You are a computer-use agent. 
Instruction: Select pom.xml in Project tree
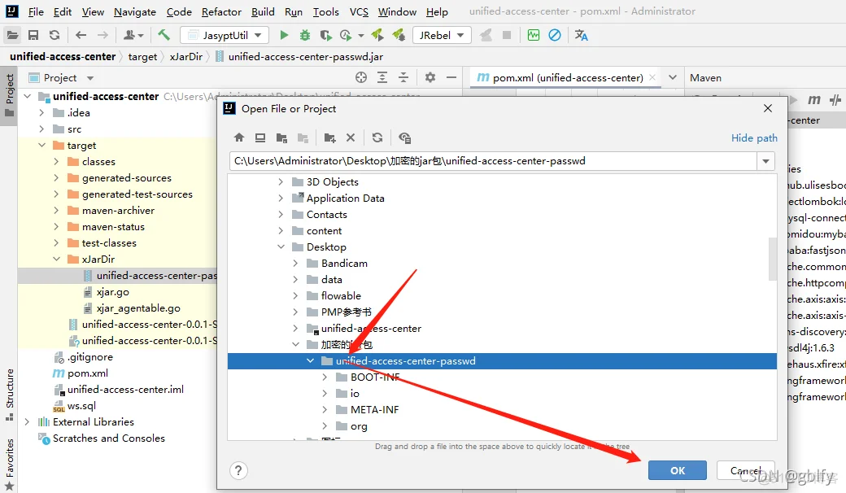coord(87,373)
